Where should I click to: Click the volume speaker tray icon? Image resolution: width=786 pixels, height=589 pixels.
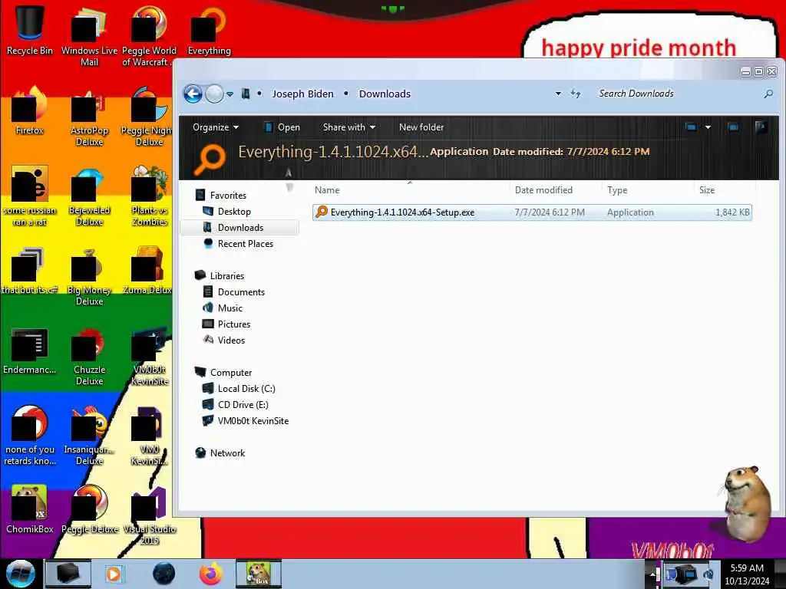[x=708, y=574]
